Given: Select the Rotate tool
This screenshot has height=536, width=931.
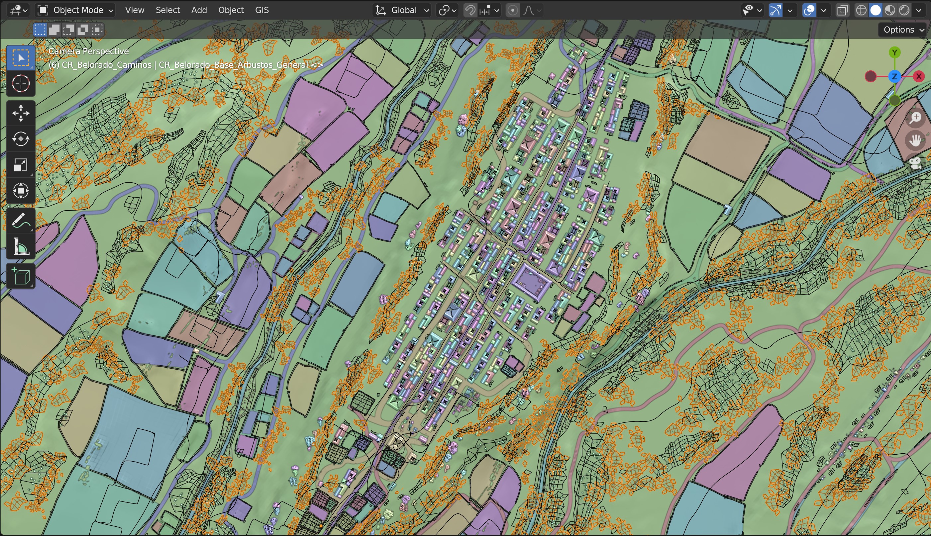Looking at the screenshot, I should pos(21,139).
